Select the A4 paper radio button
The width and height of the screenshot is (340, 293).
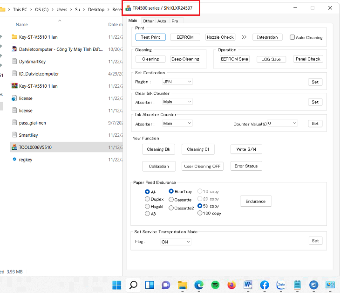147,192
